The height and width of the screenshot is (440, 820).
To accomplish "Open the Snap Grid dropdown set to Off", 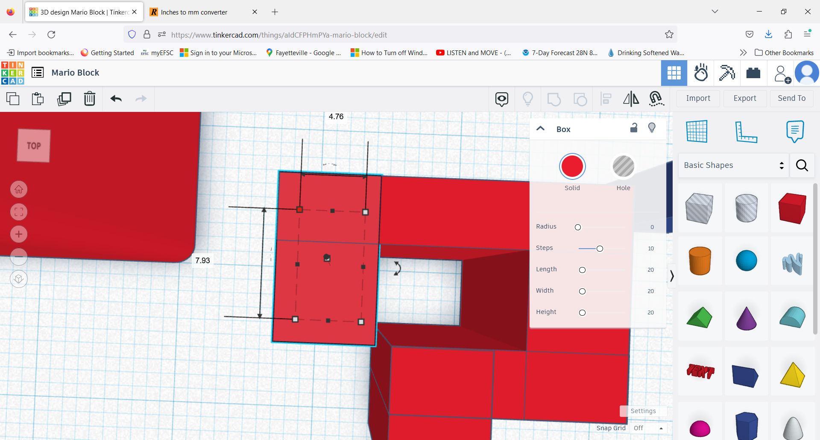I will pyautogui.click(x=648, y=428).
